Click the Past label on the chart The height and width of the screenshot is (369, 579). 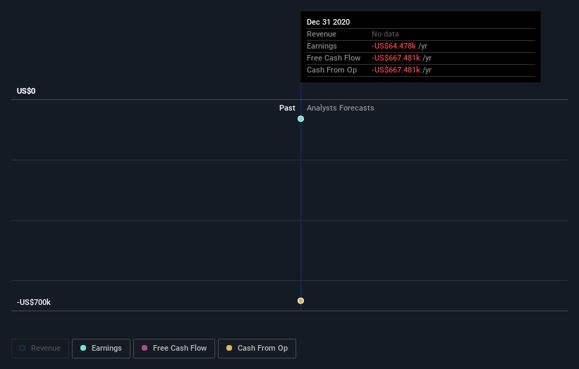pos(287,108)
